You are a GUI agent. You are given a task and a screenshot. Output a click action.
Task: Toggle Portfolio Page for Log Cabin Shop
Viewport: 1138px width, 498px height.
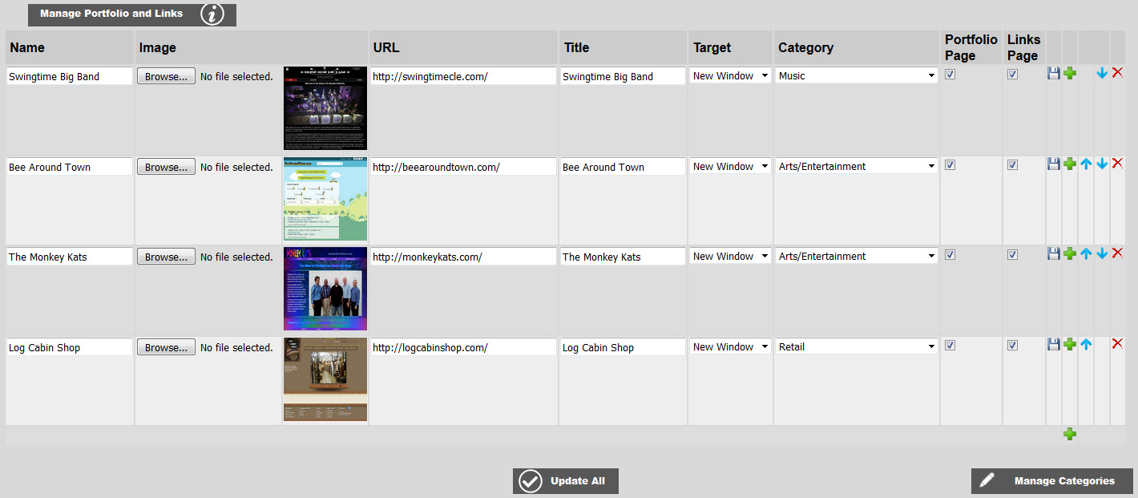pyautogui.click(x=950, y=345)
